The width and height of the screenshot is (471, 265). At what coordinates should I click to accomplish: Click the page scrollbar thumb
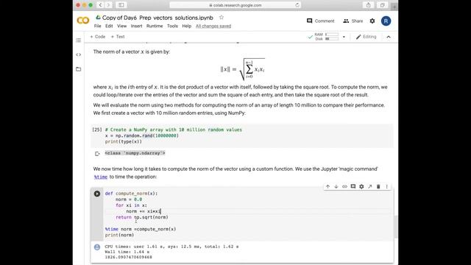(x=396, y=227)
